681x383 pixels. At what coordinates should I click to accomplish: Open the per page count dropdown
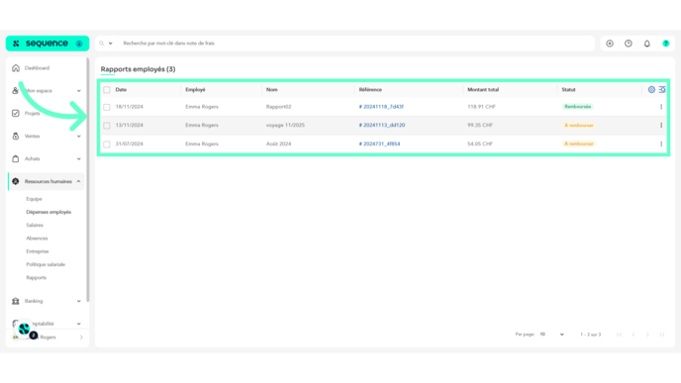[551, 335]
